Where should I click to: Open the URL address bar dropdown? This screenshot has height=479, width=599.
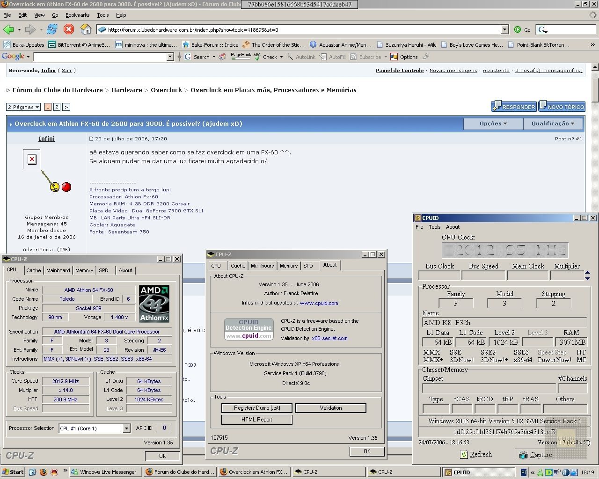pos(504,29)
